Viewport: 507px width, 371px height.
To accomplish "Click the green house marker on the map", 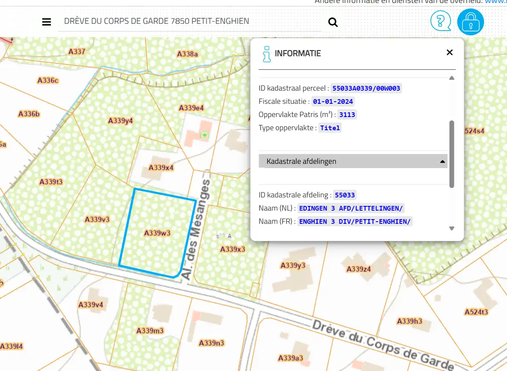I will click(204, 134).
